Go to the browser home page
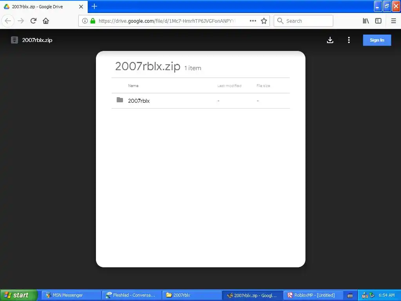The width and height of the screenshot is (401, 301). [x=46, y=21]
